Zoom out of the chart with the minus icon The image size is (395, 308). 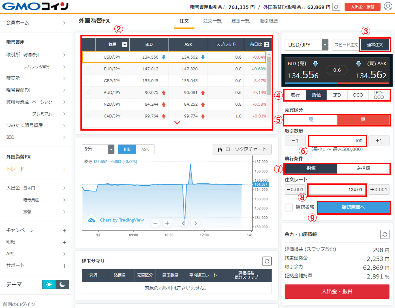tap(155, 223)
